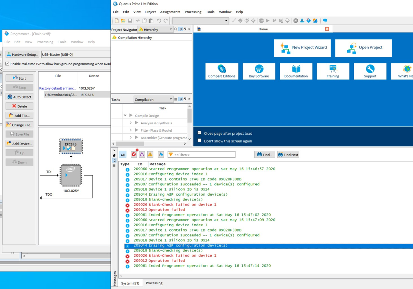This screenshot has height=289, width=413.
Task: Toggle Enable real-time ISP checkbox in Programmer
Action: pos(7,64)
